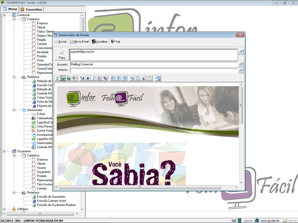
Task: Switch to the Favoritos tab
Action: click(31, 9)
